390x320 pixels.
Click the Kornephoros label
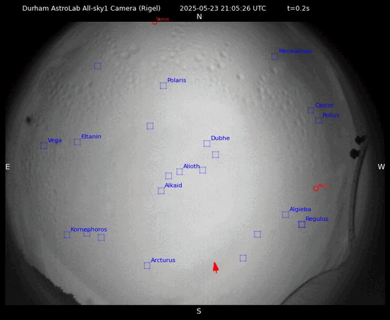click(x=88, y=229)
